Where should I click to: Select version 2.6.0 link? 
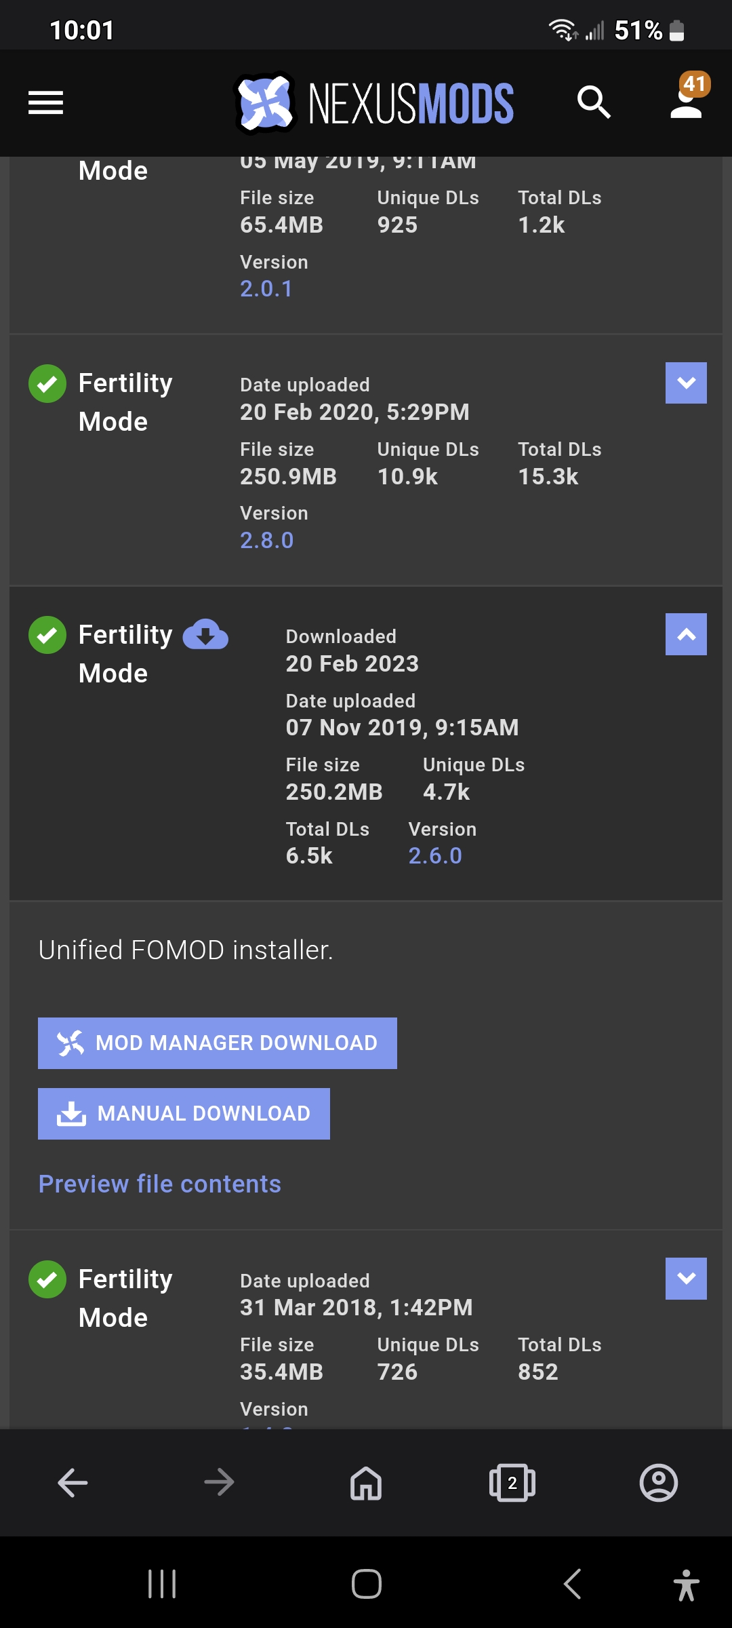(x=434, y=855)
